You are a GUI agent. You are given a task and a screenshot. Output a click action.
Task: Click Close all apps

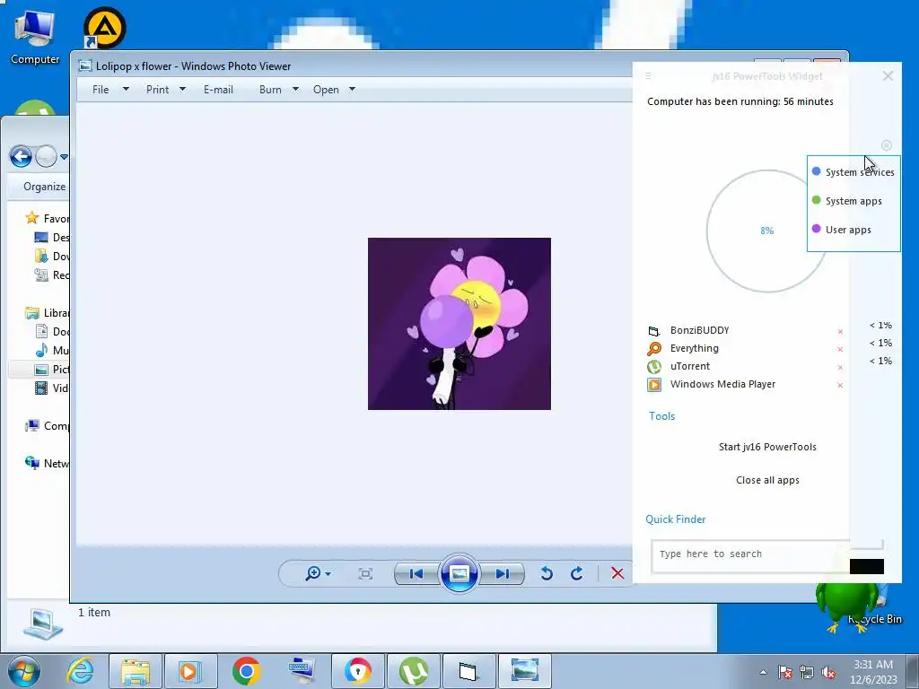pyautogui.click(x=767, y=481)
